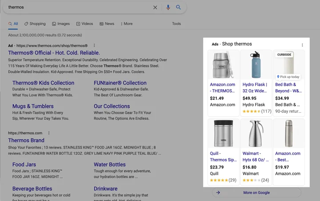Click blue Hydro Flask bottle thumbnail
The height and width of the screenshot is (201, 320).
point(256,65)
